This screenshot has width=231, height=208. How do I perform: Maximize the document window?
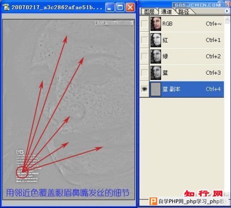pyautogui.click(x=120, y=7)
